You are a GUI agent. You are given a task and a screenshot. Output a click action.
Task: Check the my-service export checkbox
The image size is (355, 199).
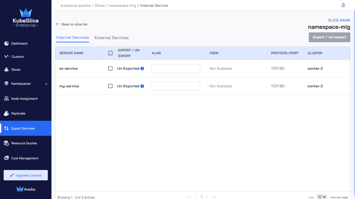click(x=110, y=86)
